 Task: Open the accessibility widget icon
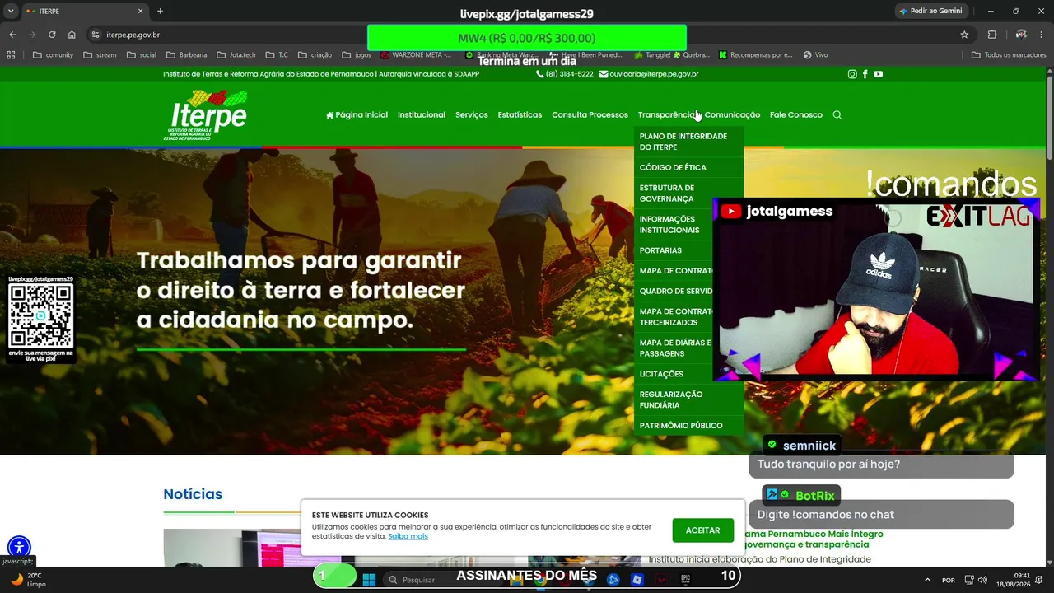[19, 547]
